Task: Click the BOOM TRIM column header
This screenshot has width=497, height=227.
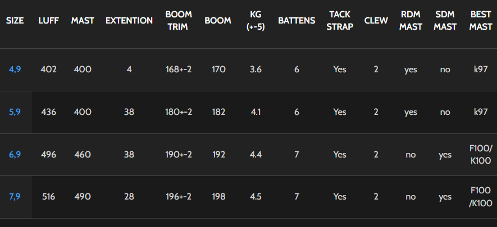Action: click(179, 21)
